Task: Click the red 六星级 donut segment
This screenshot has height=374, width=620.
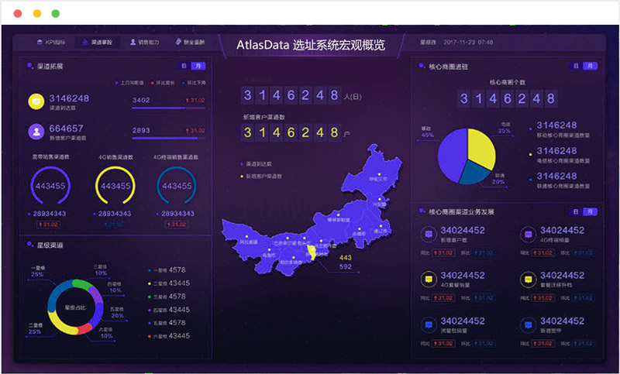Action: point(84,329)
